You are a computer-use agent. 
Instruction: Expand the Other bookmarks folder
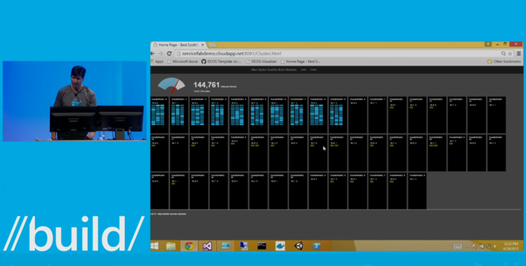504,62
